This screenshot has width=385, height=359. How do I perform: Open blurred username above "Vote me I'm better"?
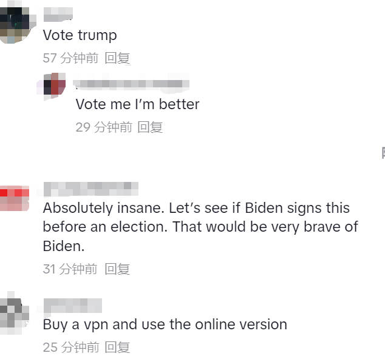[131, 84]
